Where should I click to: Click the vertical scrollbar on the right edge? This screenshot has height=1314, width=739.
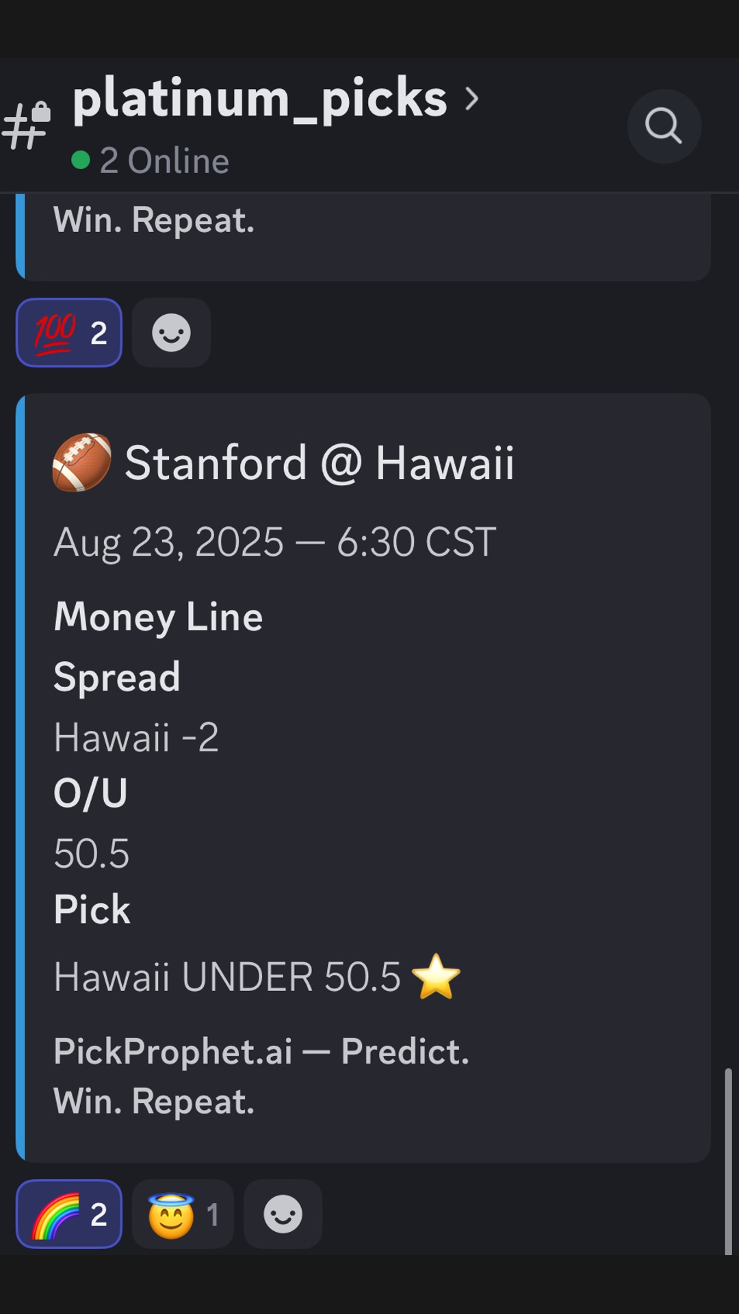[728, 1161]
